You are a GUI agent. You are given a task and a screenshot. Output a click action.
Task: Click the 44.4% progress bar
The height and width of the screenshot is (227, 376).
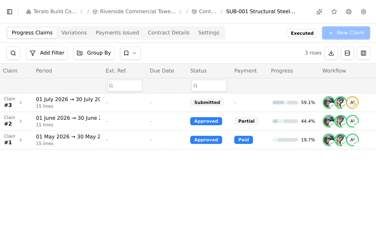285,121
